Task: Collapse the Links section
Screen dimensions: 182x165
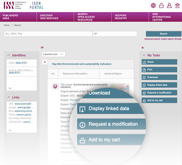Action: [x=9, y=97]
